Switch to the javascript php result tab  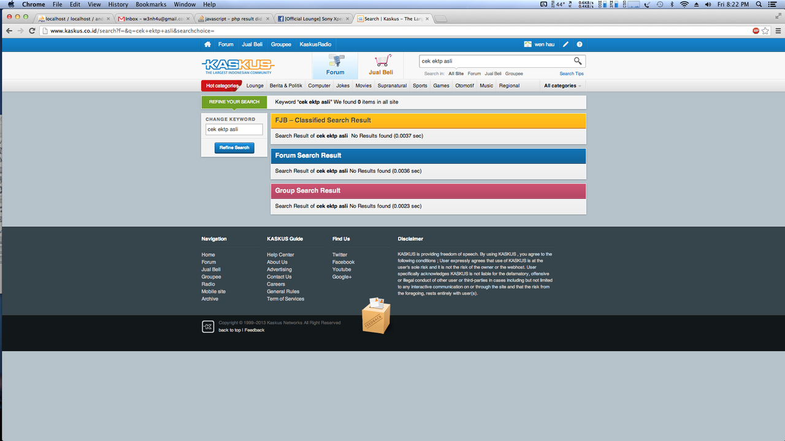tap(232, 19)
